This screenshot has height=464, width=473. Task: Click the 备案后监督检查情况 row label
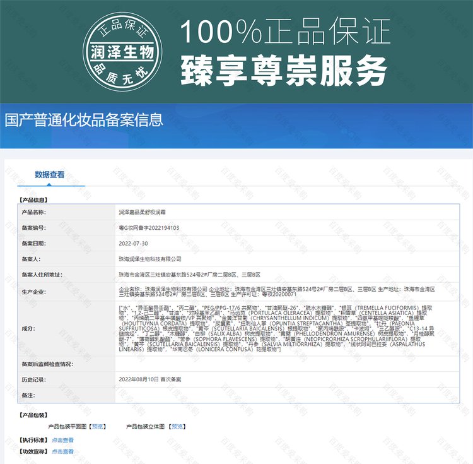click(47, 364)
